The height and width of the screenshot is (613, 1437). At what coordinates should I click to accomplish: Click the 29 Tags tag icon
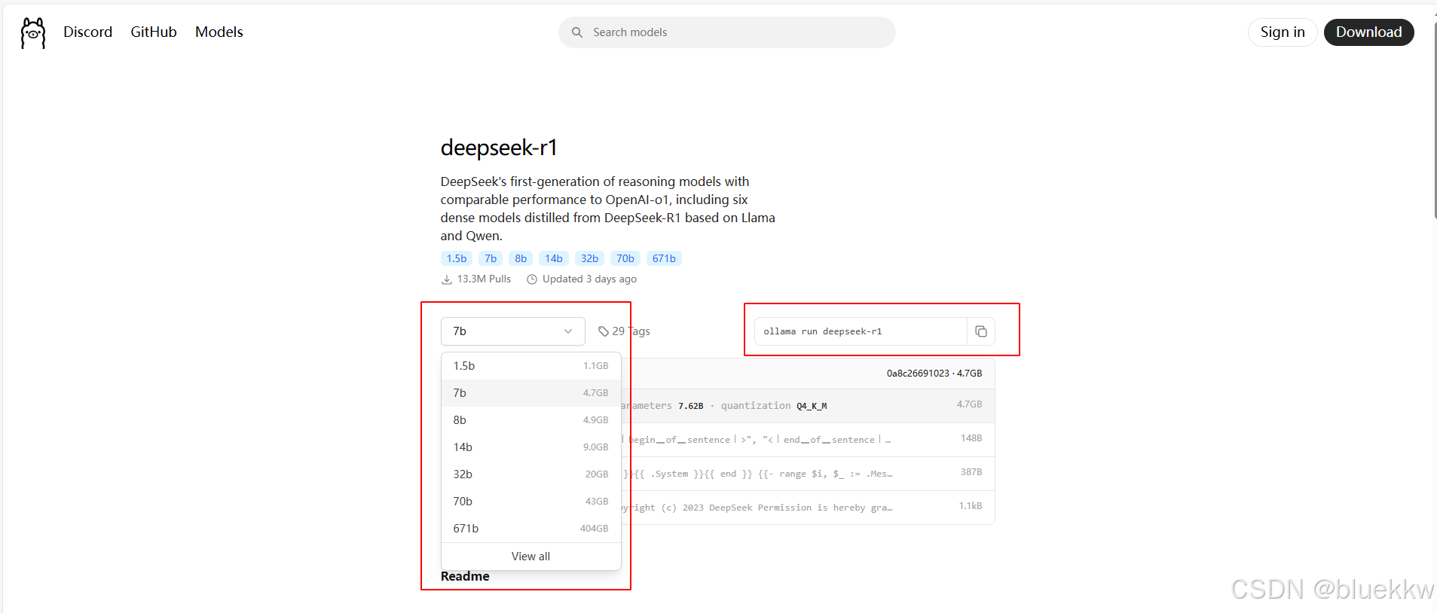tap(603, 331)
